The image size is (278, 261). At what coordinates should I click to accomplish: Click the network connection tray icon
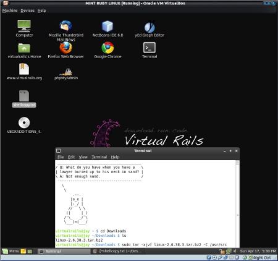click(229, 251)
